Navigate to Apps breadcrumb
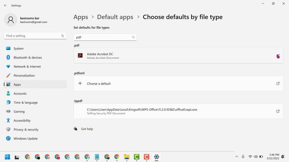 point(80,17)
